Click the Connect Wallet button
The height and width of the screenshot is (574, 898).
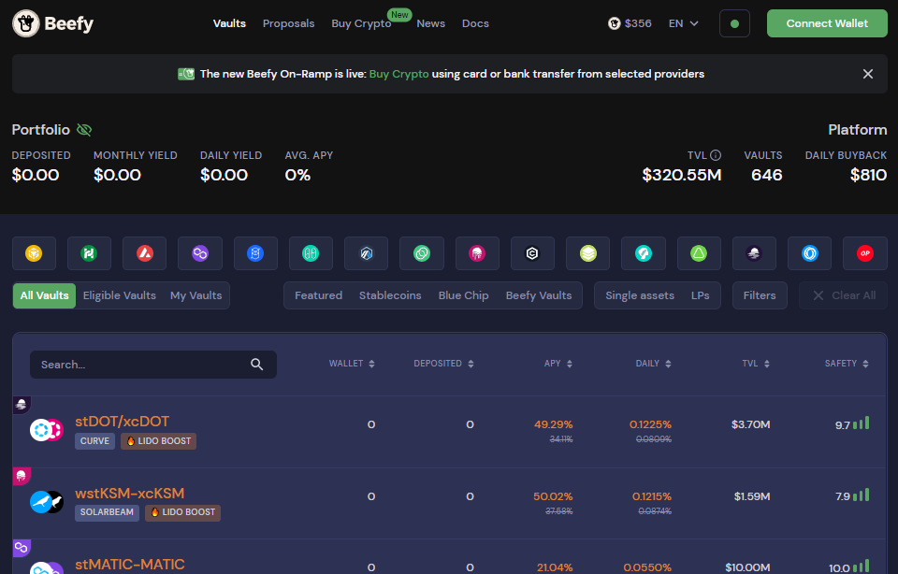pyautogui.click(x=827, y=23)
